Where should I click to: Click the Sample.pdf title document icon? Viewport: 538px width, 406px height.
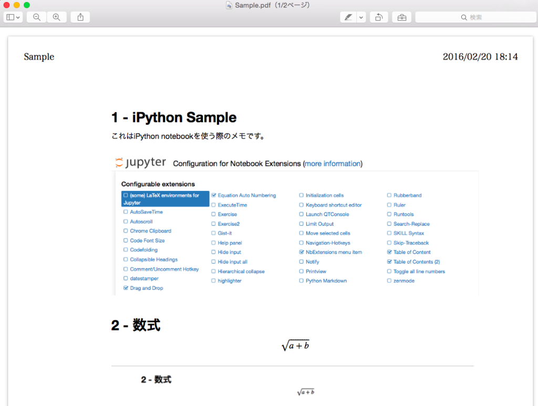pos(229,5)
